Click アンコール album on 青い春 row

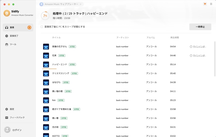[x=151, y=118]
